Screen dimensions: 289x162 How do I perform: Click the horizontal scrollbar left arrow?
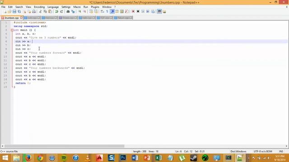[x=2, y=146]
